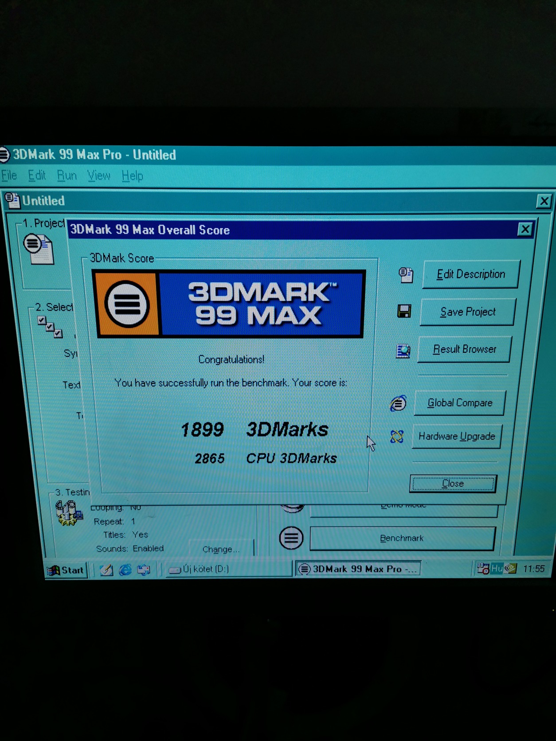The image size is (556, 741).
Task: Open the Windows Start menu
Action: tap(67, 570)
